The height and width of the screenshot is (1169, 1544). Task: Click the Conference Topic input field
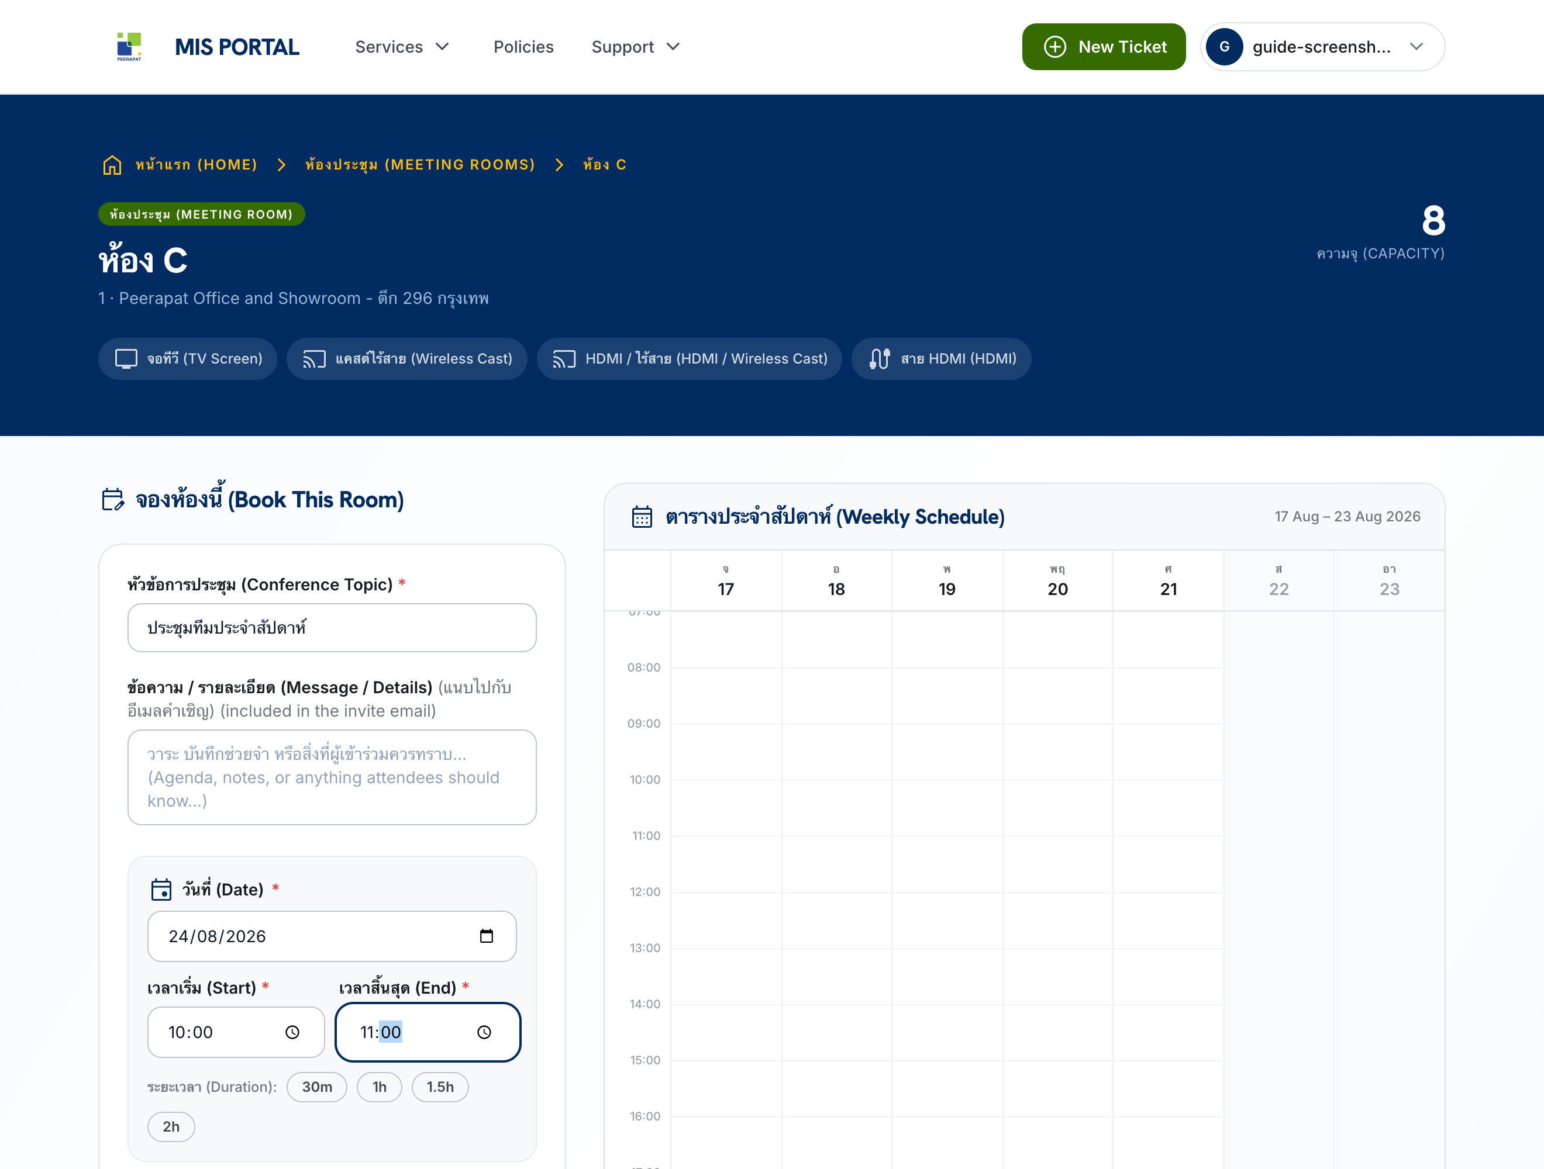coord(332,628)
